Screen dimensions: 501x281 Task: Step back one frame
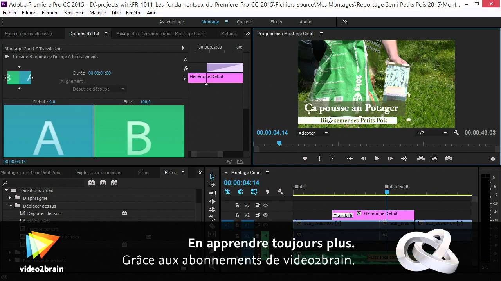coord(363,158)
